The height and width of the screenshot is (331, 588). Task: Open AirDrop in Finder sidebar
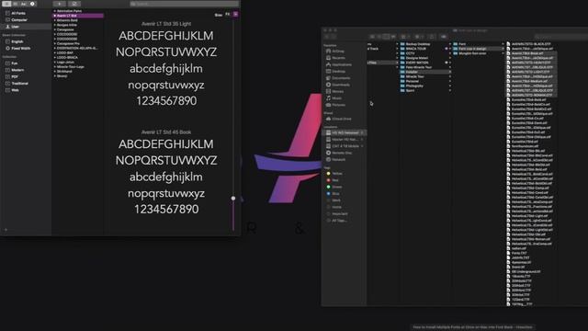[334, 51]
